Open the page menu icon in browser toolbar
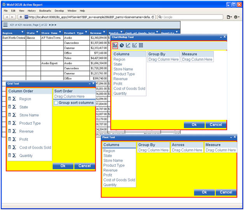This screenshot has height=210, width=244. (x=229, y=17)
